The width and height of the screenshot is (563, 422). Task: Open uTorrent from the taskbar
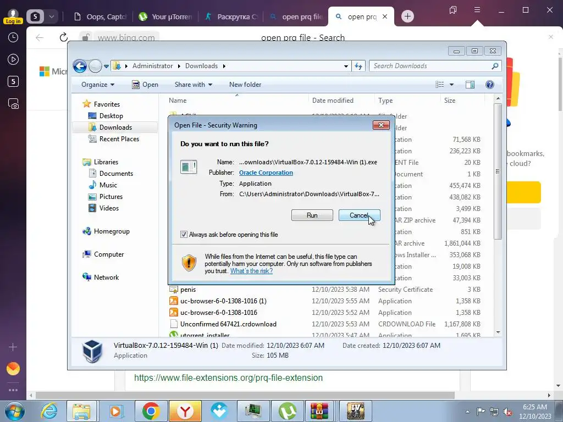tap(287, 411)
